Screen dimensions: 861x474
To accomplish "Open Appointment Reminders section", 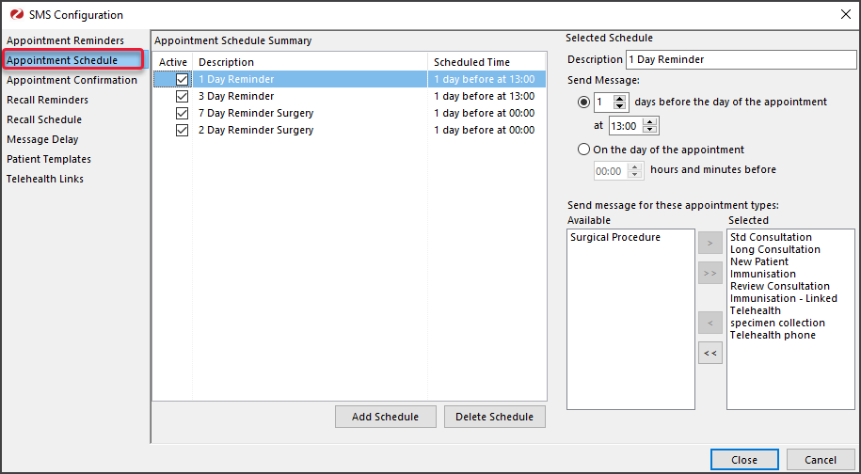I will tap(65, 40).
